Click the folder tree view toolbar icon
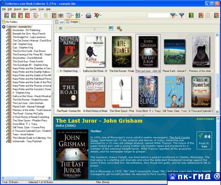221x185 pixels. tap(46, 15)
